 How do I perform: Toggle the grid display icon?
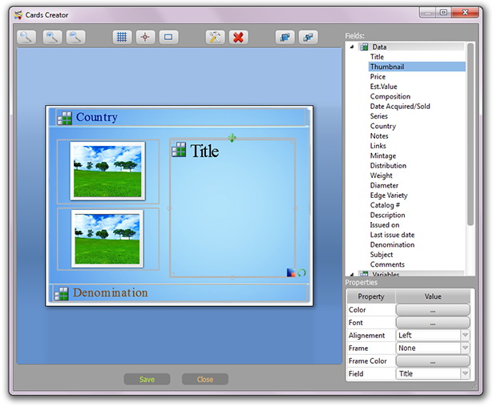tap(122, 38)
